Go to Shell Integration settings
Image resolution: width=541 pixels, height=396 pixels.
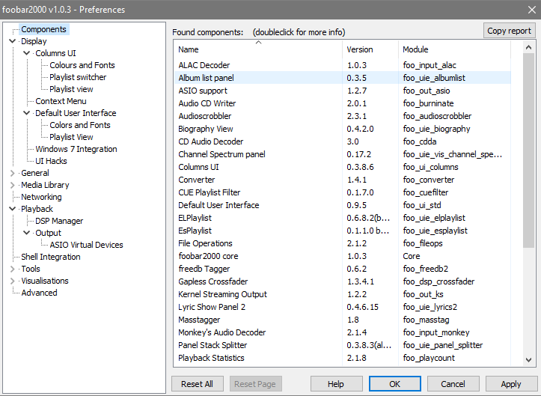point(50,257)
